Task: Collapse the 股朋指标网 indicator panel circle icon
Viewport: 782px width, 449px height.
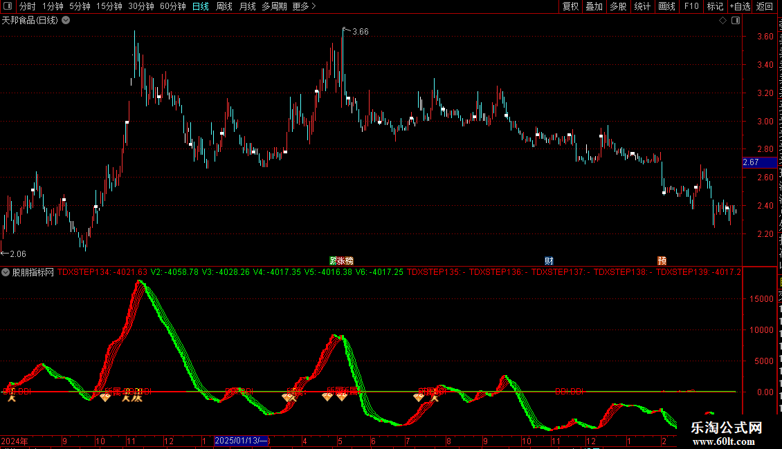Action: click(6, 272)
